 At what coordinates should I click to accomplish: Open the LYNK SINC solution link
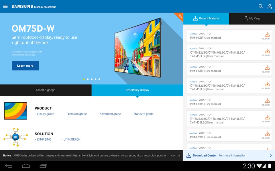(x=44, y=139)
